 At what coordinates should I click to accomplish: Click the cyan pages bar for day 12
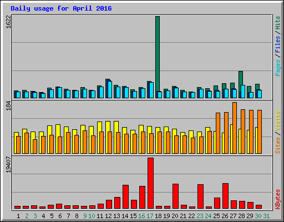(110, 89)
